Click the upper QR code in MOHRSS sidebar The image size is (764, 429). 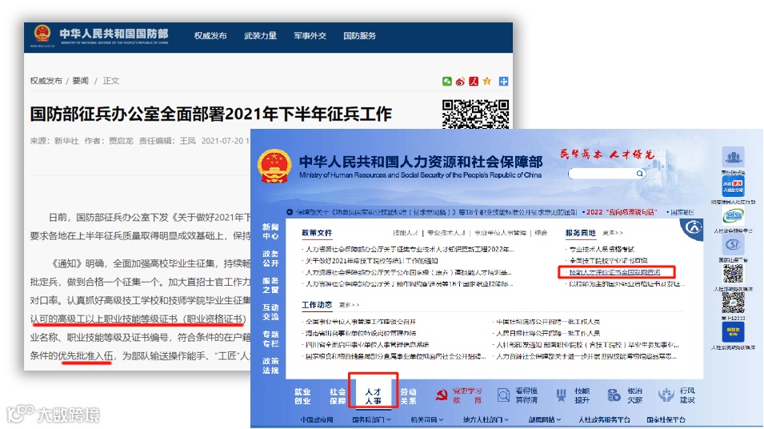coord(734,274)
